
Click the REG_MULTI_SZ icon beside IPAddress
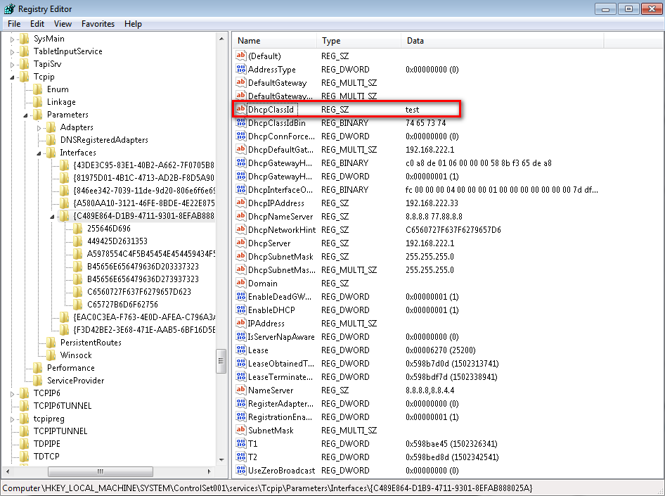tap(242, 323)
